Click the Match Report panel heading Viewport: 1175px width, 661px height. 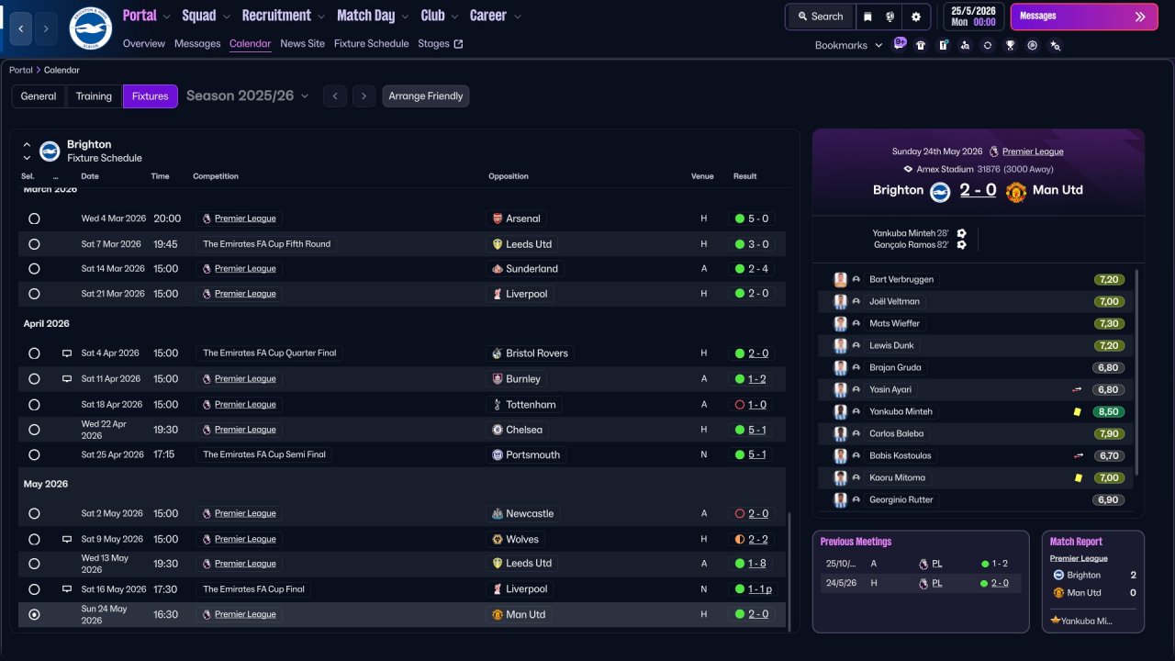1076,542
